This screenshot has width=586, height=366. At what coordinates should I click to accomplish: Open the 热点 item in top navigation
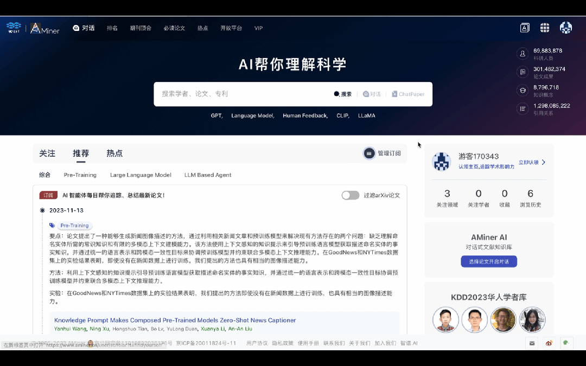(202, 28)
